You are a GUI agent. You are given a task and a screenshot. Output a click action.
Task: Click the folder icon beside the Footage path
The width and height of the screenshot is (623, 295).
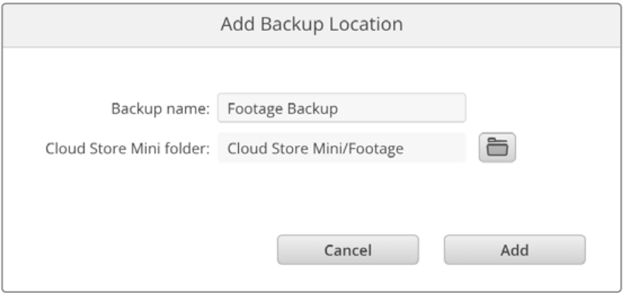click(497, 147)
